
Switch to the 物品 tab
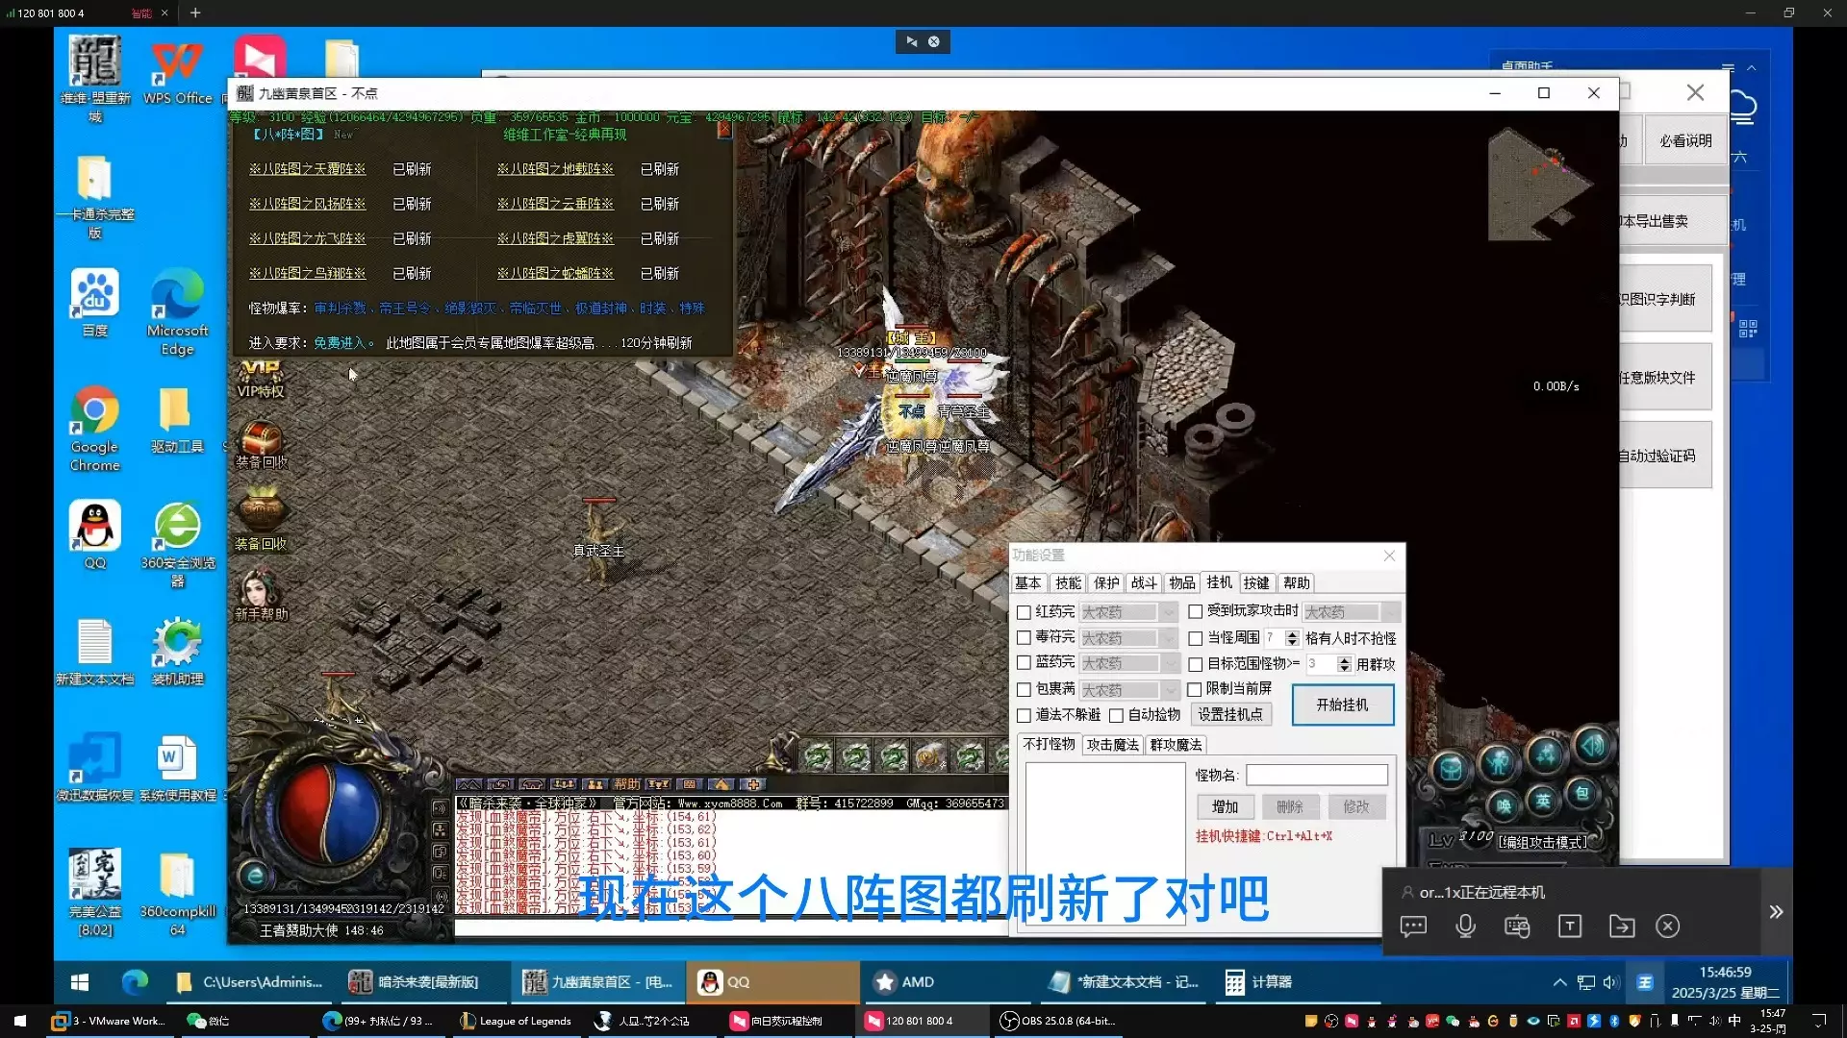coord(1182,583)
